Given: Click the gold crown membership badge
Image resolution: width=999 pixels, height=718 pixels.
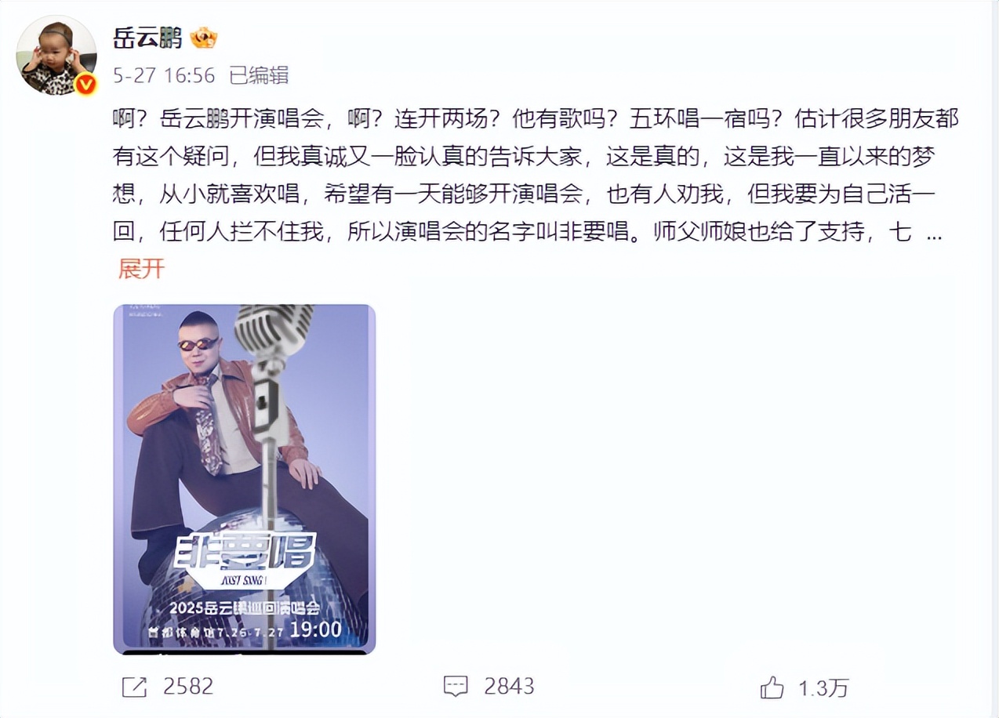Looking at the screenshot, I should (x=204, y=38).
